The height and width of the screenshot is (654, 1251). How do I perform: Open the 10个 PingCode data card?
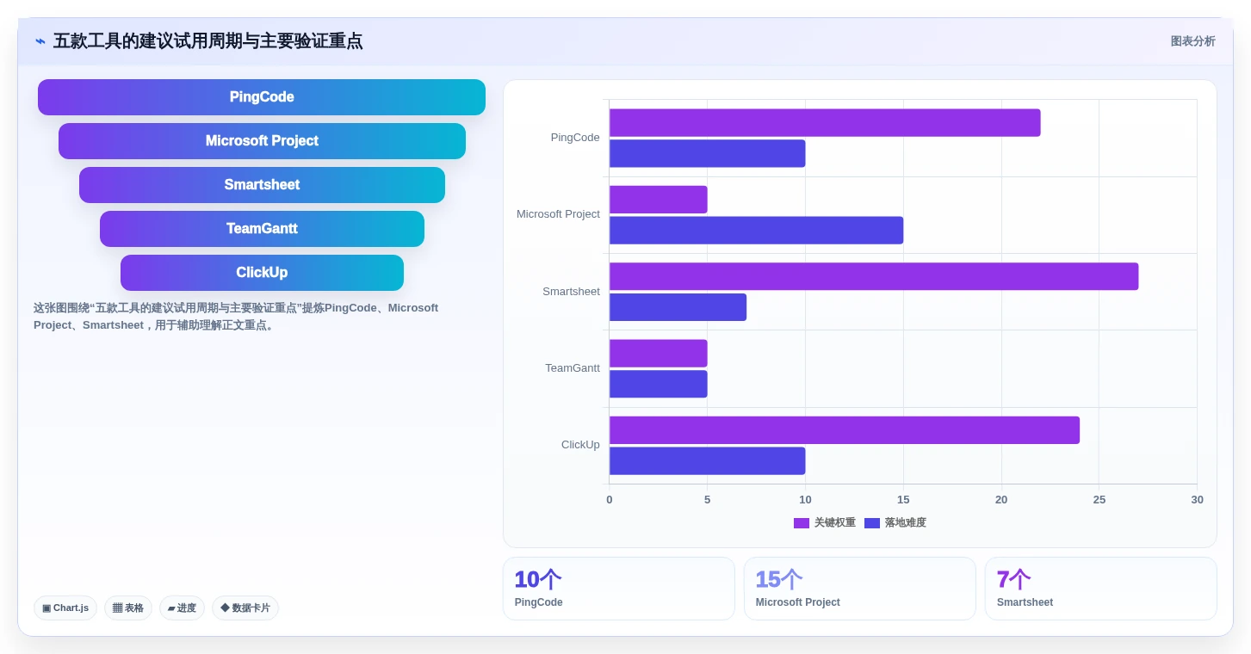[619, 589]
